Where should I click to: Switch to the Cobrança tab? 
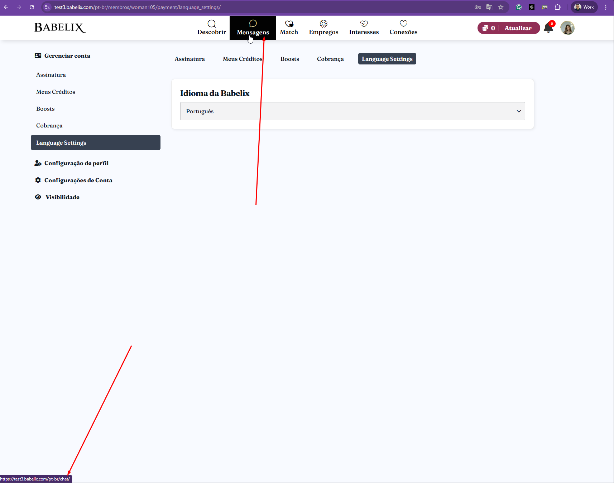(330, 59)
